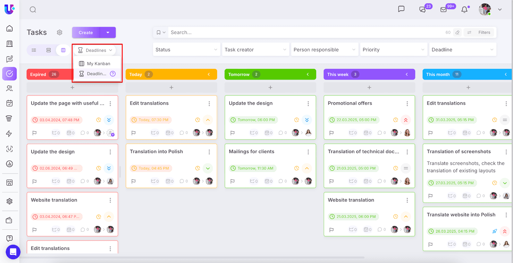Click the flag icon on the Promotional offers card

point(332,133)
